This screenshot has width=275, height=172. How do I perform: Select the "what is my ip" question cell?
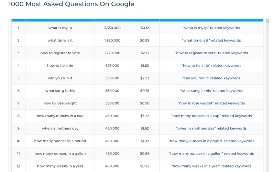pyautogui.click(x=60, y=28)
